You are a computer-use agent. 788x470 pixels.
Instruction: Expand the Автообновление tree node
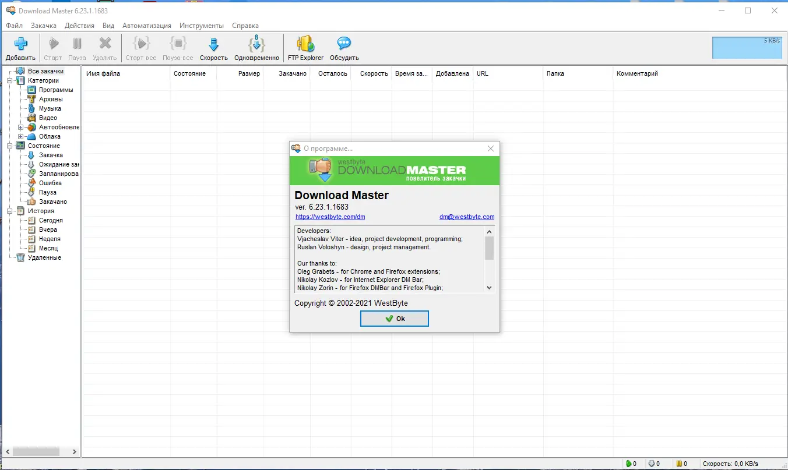point(21,127)
